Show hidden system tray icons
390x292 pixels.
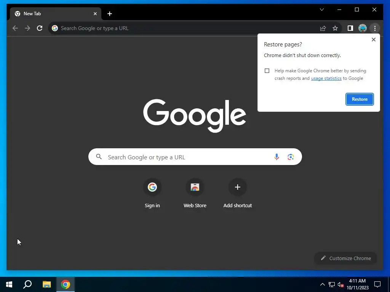pos(322,284)
